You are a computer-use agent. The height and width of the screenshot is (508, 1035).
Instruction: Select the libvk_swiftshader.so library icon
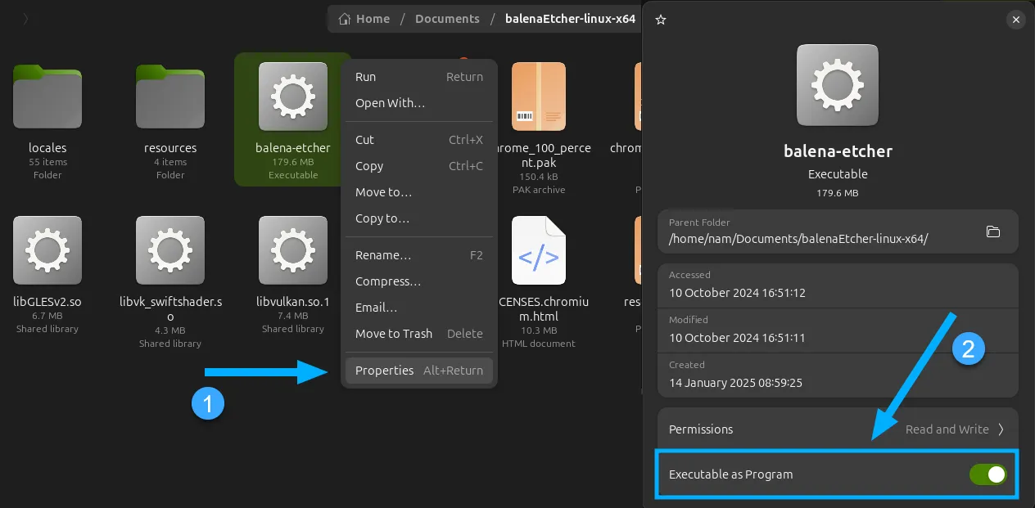tap(170, 250)
